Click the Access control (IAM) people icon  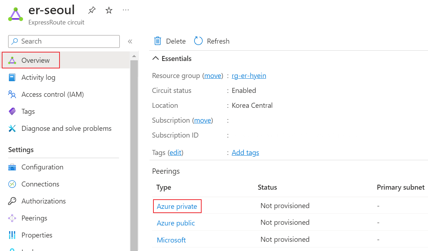12,94
